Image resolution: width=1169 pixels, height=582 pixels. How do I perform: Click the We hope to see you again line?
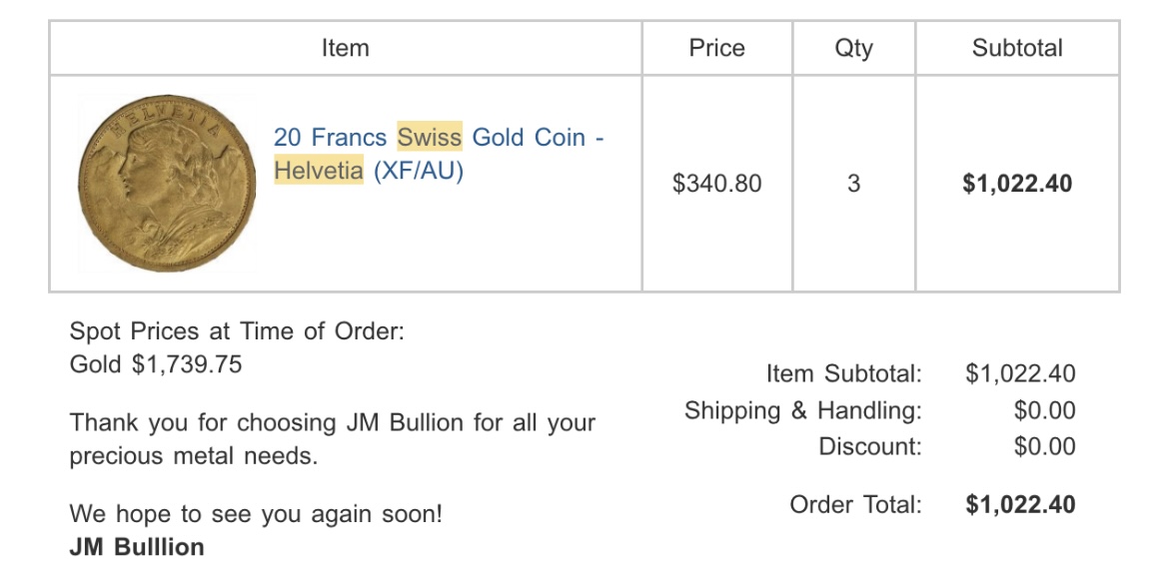(256, 515)
